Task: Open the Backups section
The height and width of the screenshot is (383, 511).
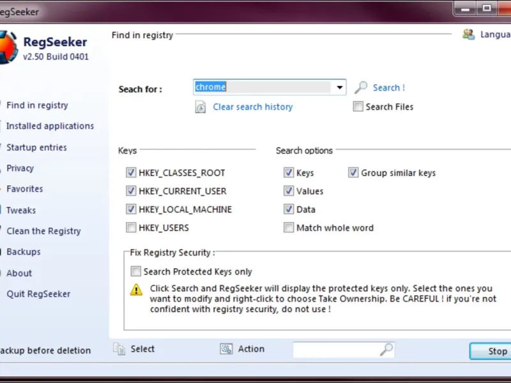Action: 24,252
